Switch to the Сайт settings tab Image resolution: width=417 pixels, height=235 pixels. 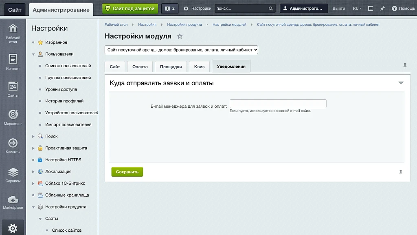115,67
